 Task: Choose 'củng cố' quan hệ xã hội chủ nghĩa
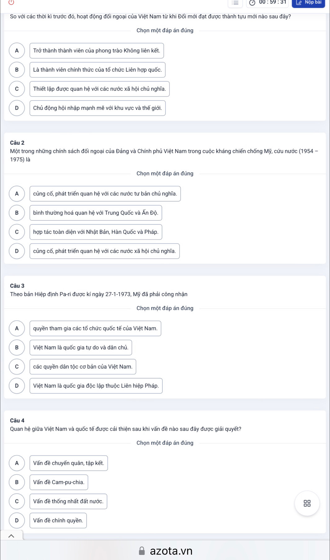pos(105,251)
